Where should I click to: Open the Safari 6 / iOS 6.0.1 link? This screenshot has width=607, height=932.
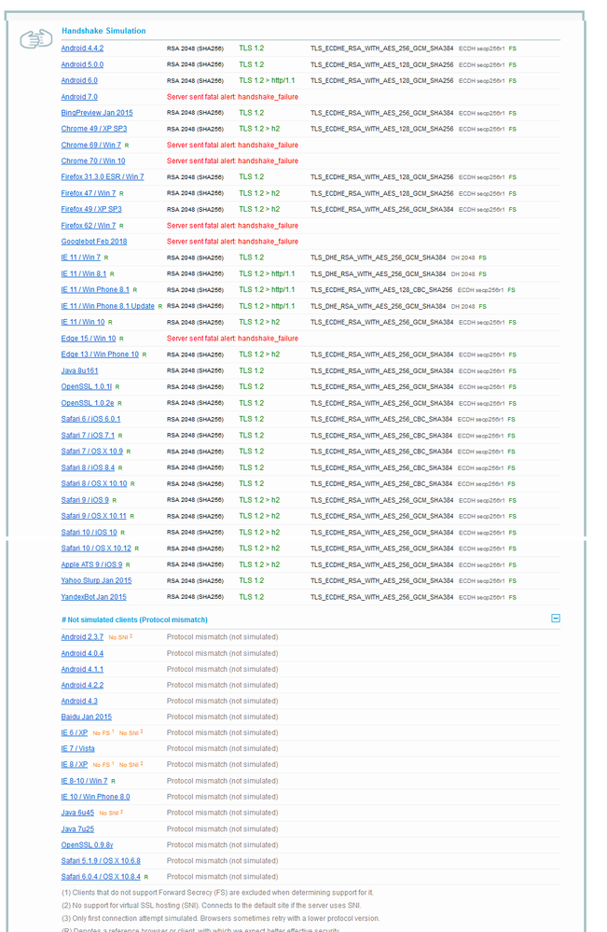90,419
